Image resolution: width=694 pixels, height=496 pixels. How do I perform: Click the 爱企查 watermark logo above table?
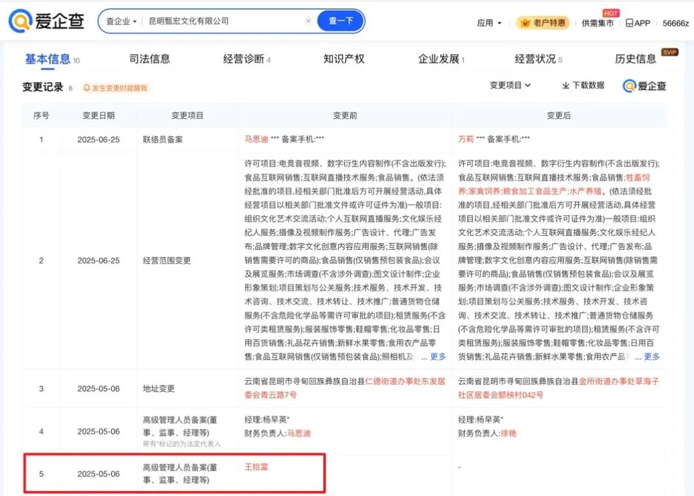pyautogui.click(x=645, y=86)
